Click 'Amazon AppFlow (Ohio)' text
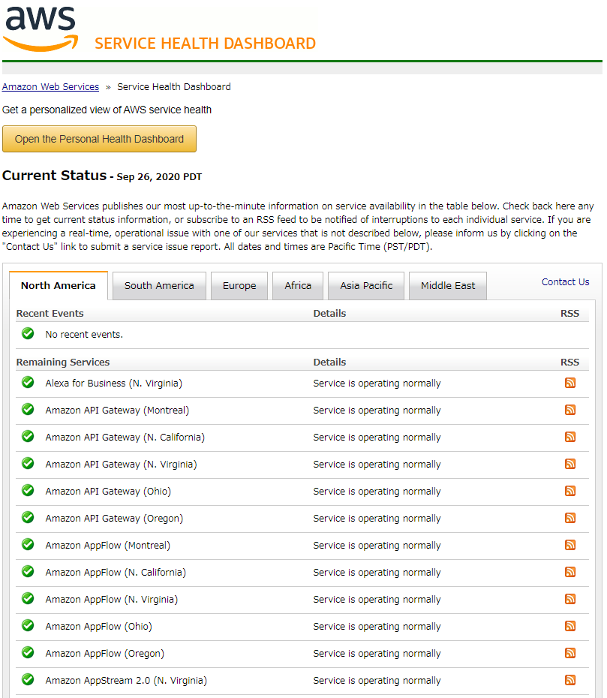 coord(99,627)
